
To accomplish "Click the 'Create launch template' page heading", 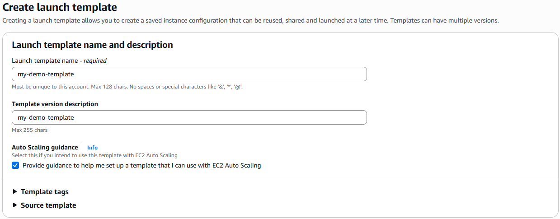I will tap(60, 8).
